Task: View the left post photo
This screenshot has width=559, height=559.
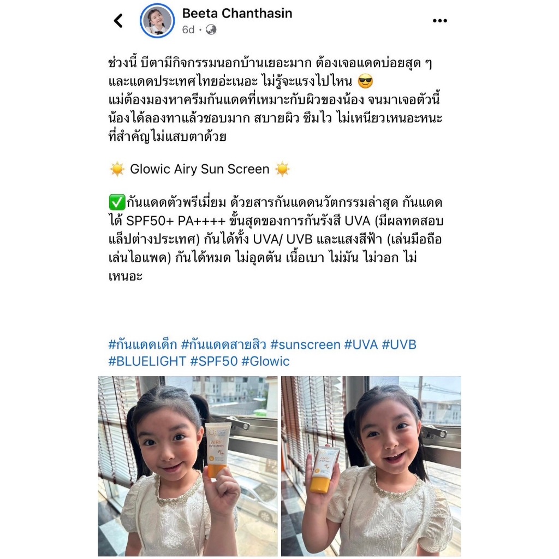Action: 188,466
